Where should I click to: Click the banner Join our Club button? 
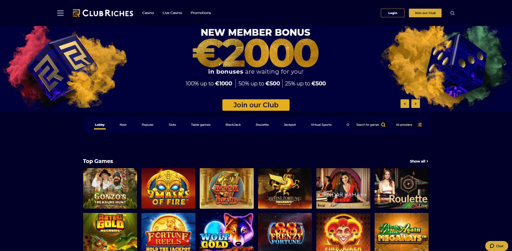(x=256, y=105)
